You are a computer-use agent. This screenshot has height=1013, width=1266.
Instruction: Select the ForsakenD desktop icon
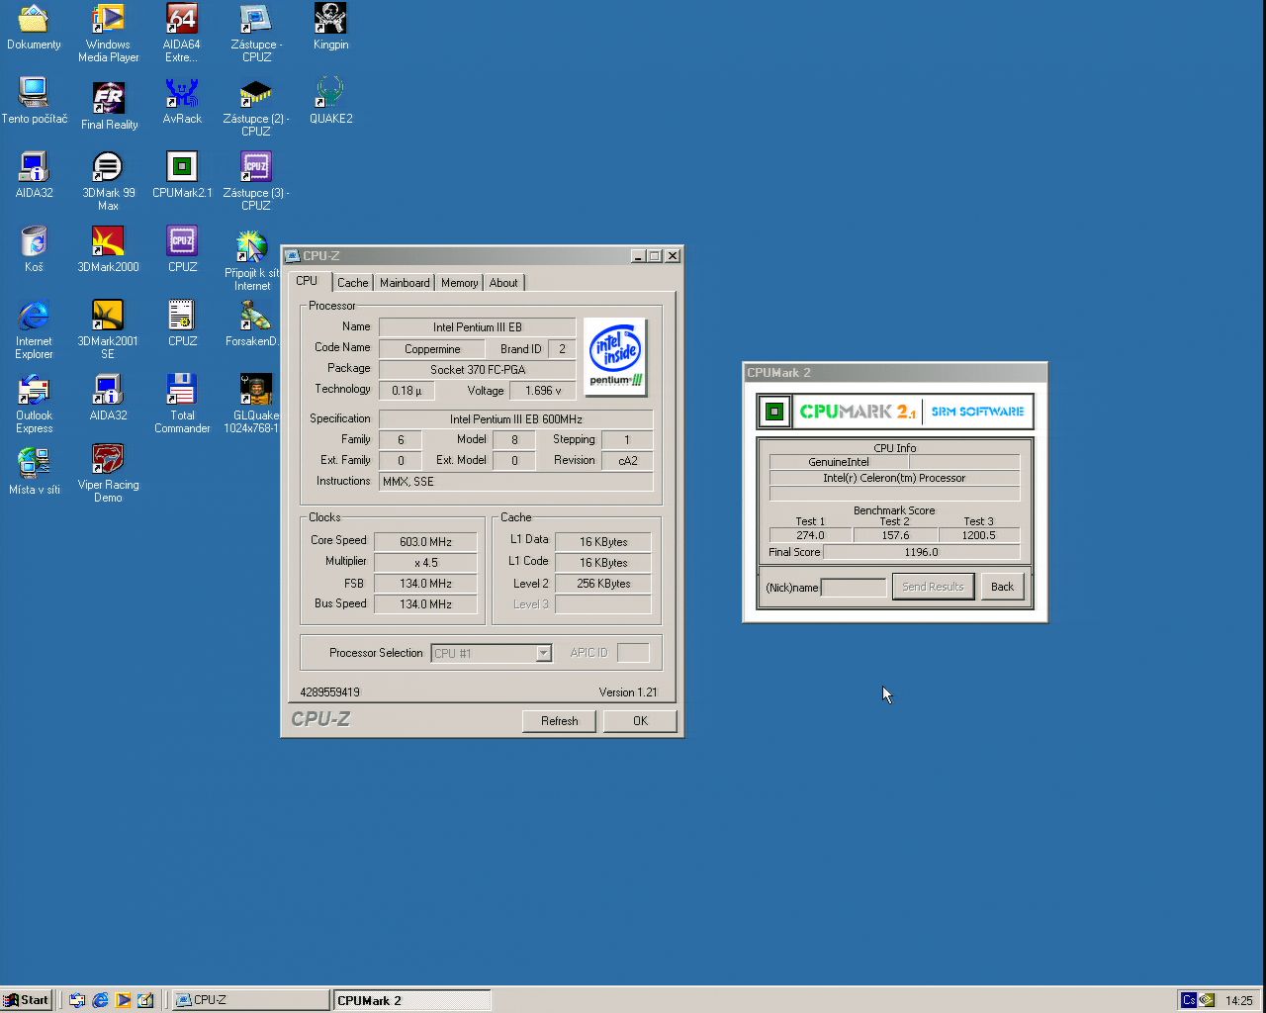coord(253,323)
